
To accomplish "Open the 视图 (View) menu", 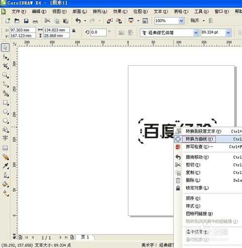I will 60,12.
